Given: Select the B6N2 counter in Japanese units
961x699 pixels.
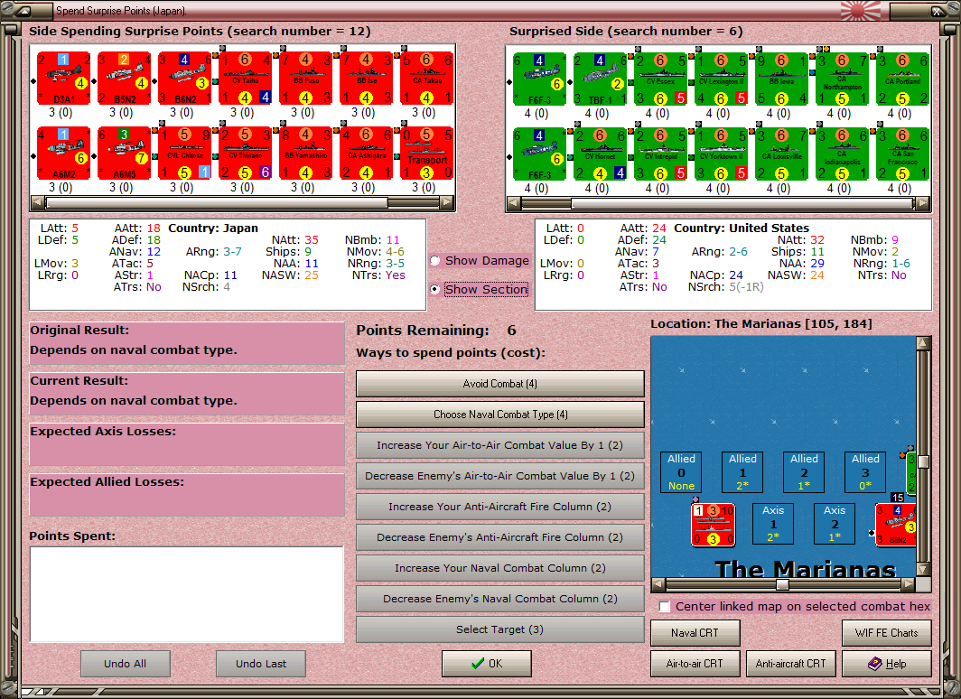Looking at the screenshot, I should point(185,79).
